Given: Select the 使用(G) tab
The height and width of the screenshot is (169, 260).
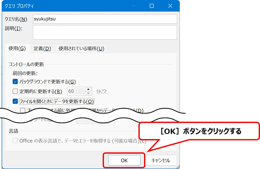Looking at the screenshot, I should [x=17, y=48].
